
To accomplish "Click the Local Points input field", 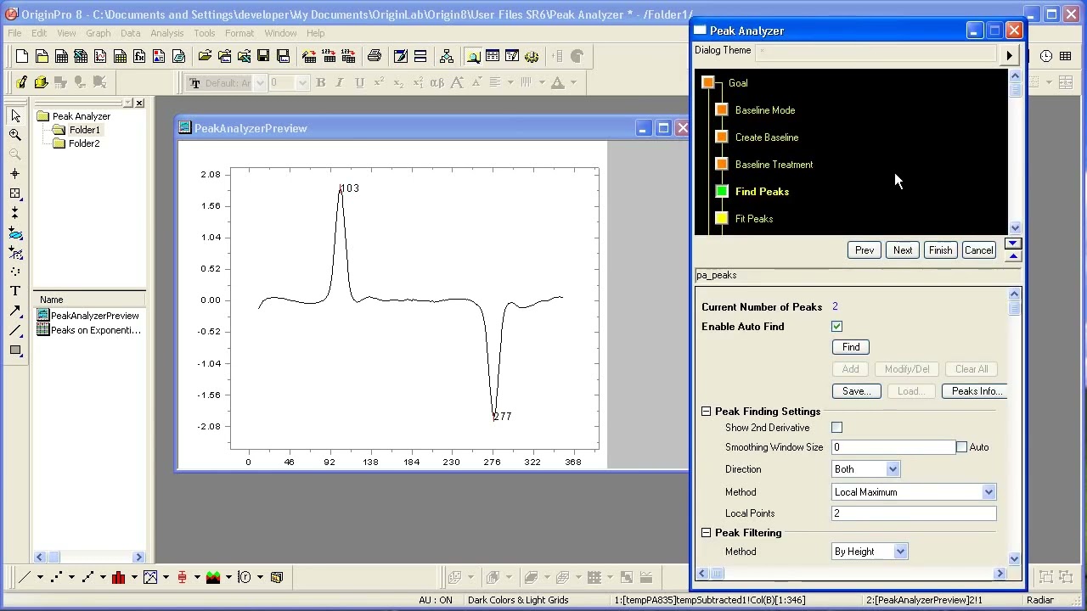I will [x=914, y=513].
